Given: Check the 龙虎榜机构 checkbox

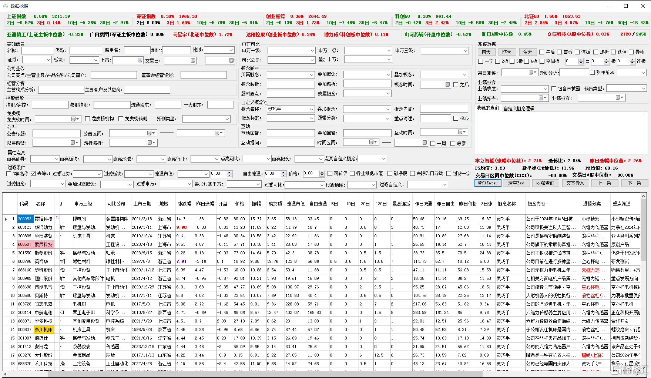Looking at the screenshot, I should tap(88, 119).
